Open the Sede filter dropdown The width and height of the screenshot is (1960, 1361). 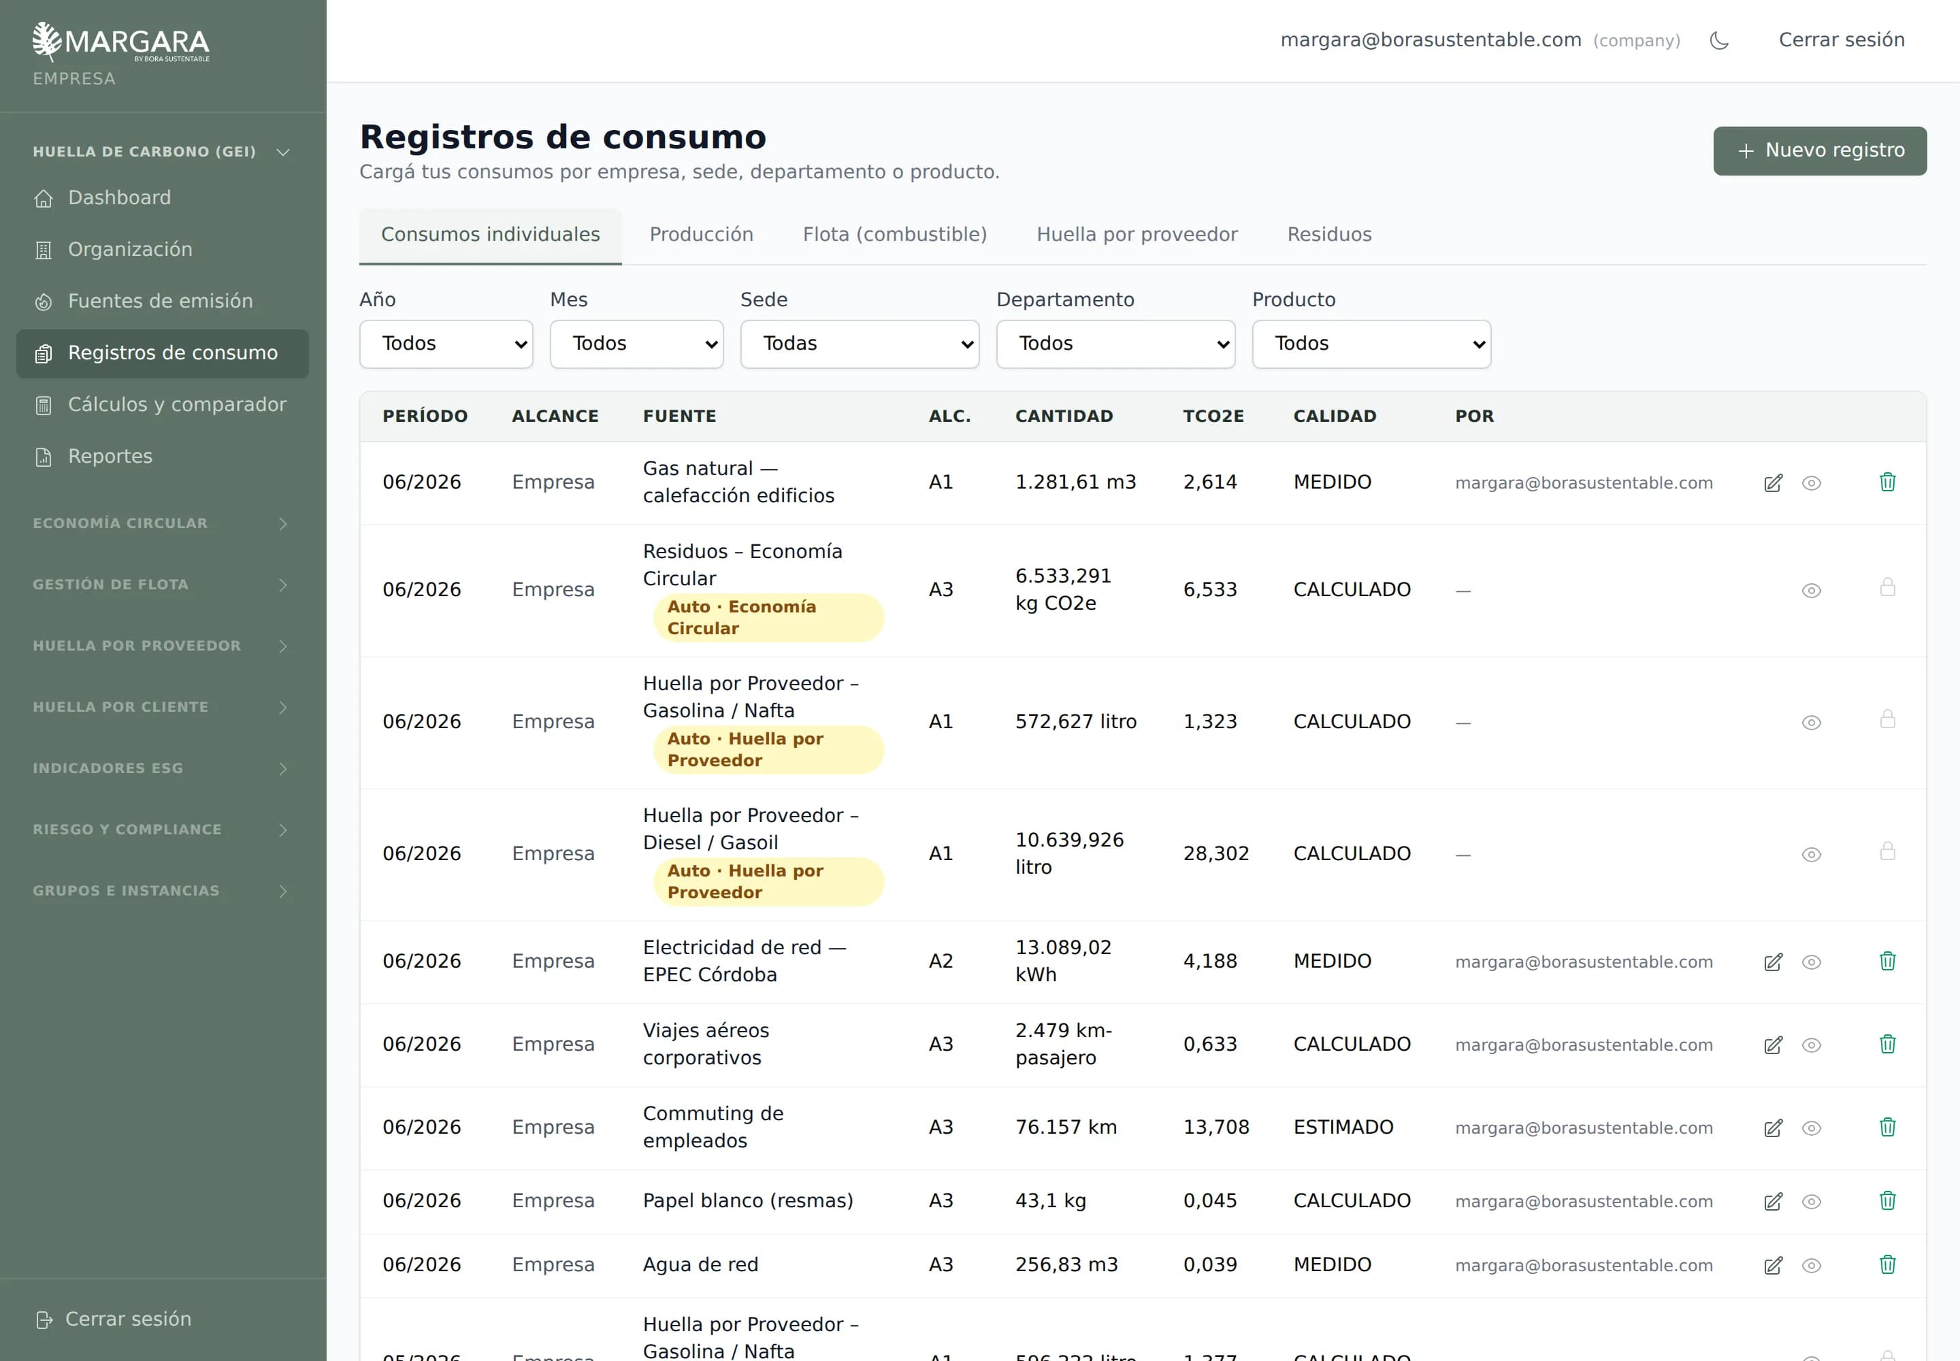(860, 344)
